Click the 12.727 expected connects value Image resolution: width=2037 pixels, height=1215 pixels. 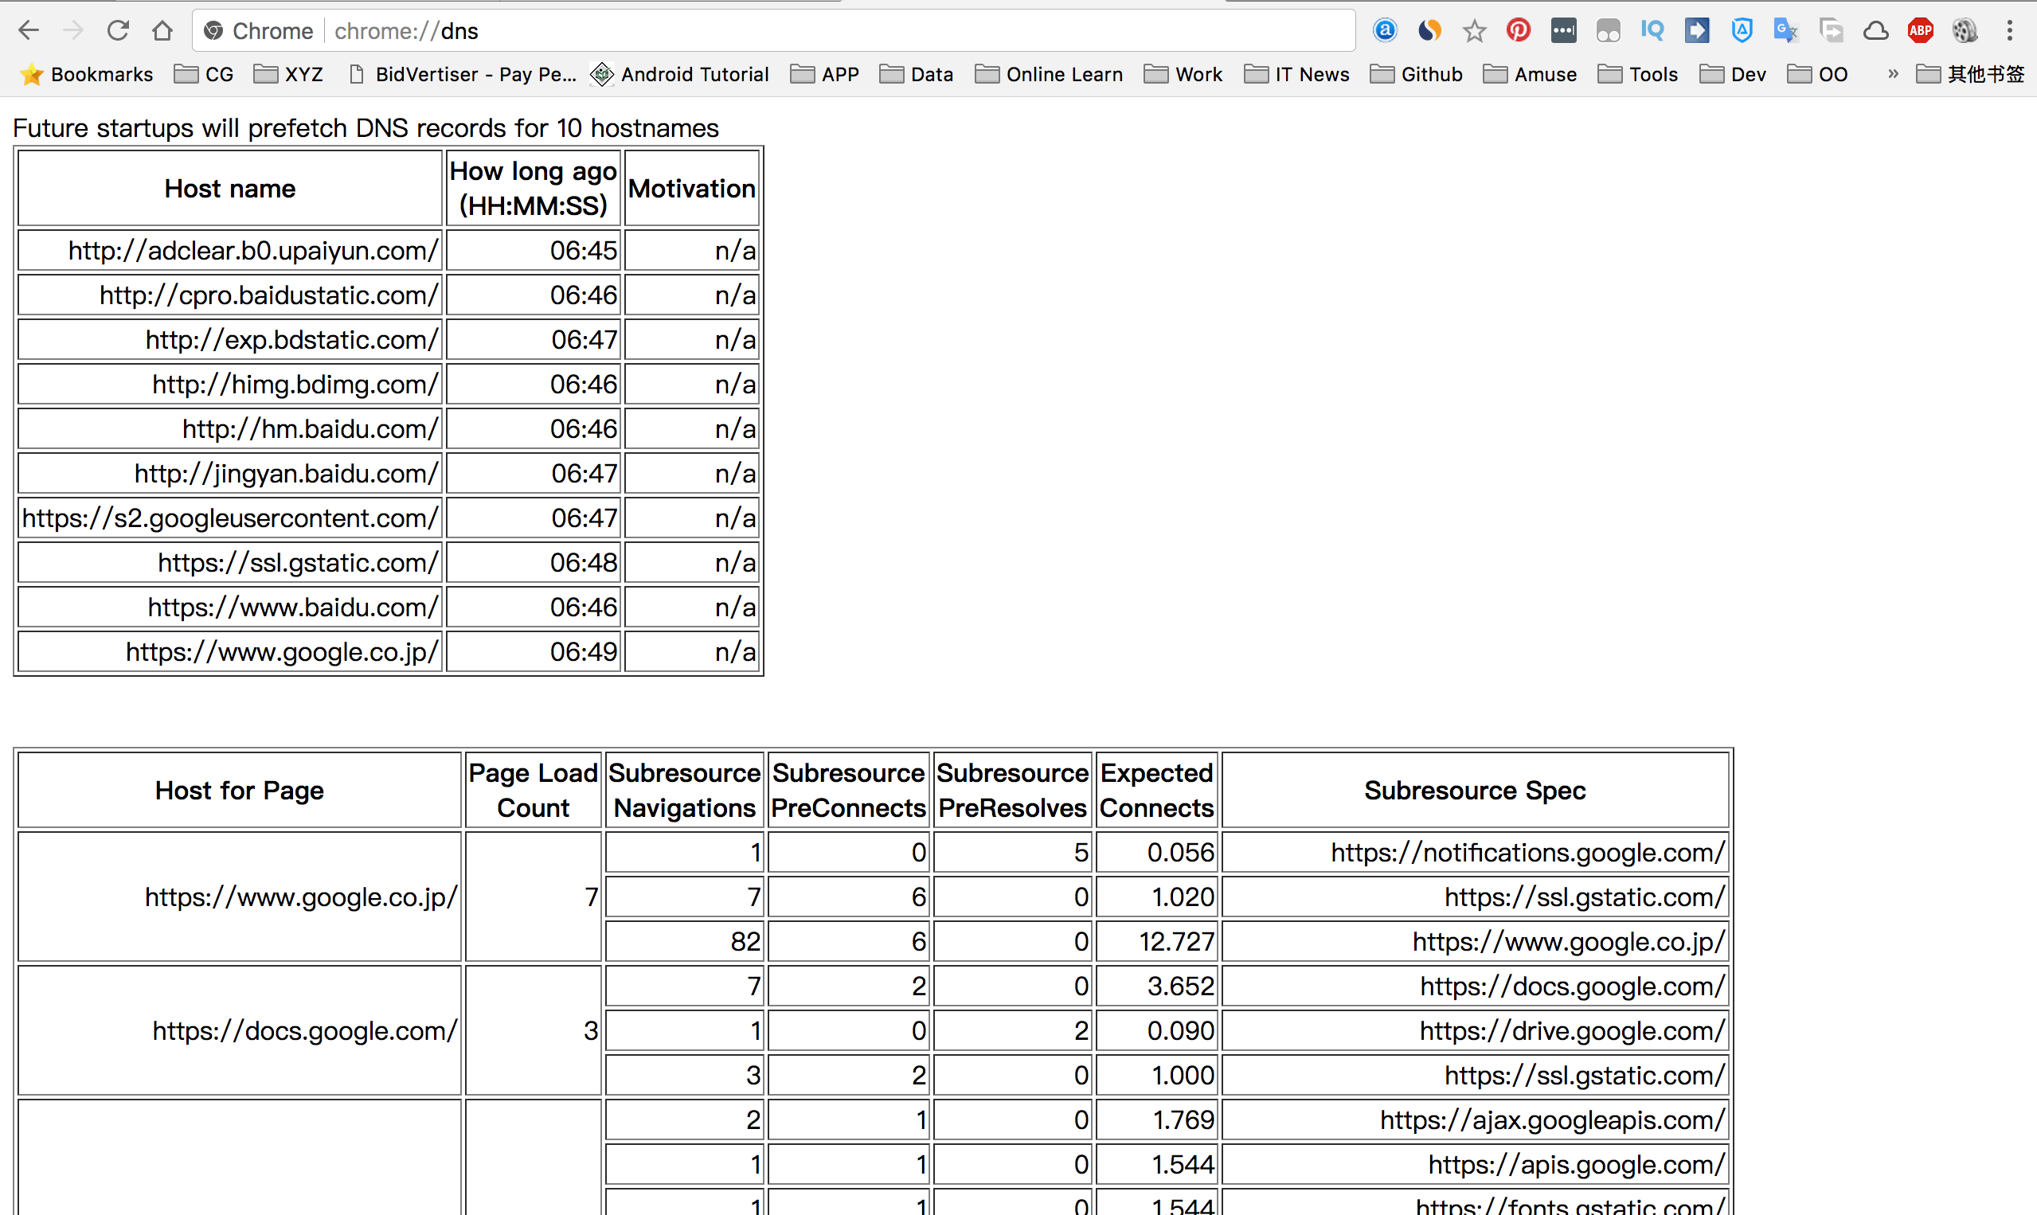(x=1157, y=942)
